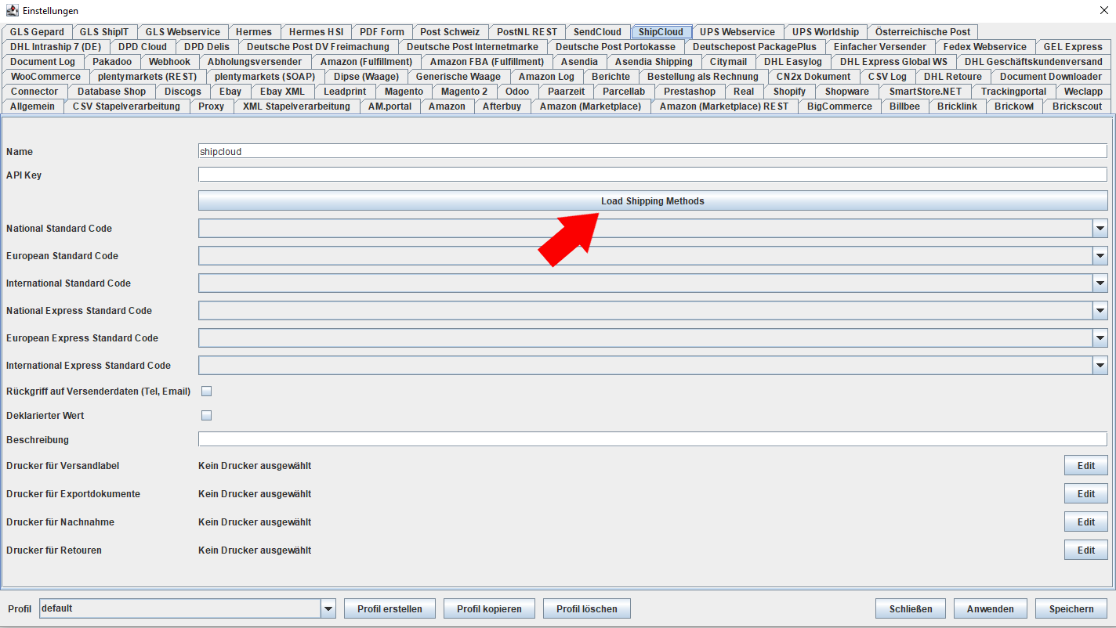Edit Drucker für Versandlabel
Screen dimensions: 1116x628
(x=1085, y=466)
